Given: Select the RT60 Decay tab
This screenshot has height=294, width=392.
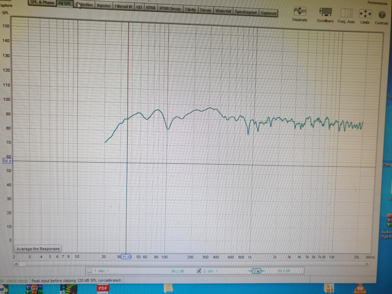Looking at the screenshot, I should click(x=170, y=8).
